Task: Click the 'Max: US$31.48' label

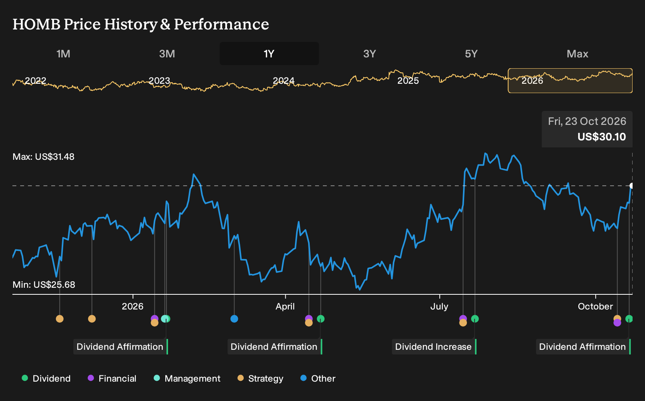Action: pos(43,157)
